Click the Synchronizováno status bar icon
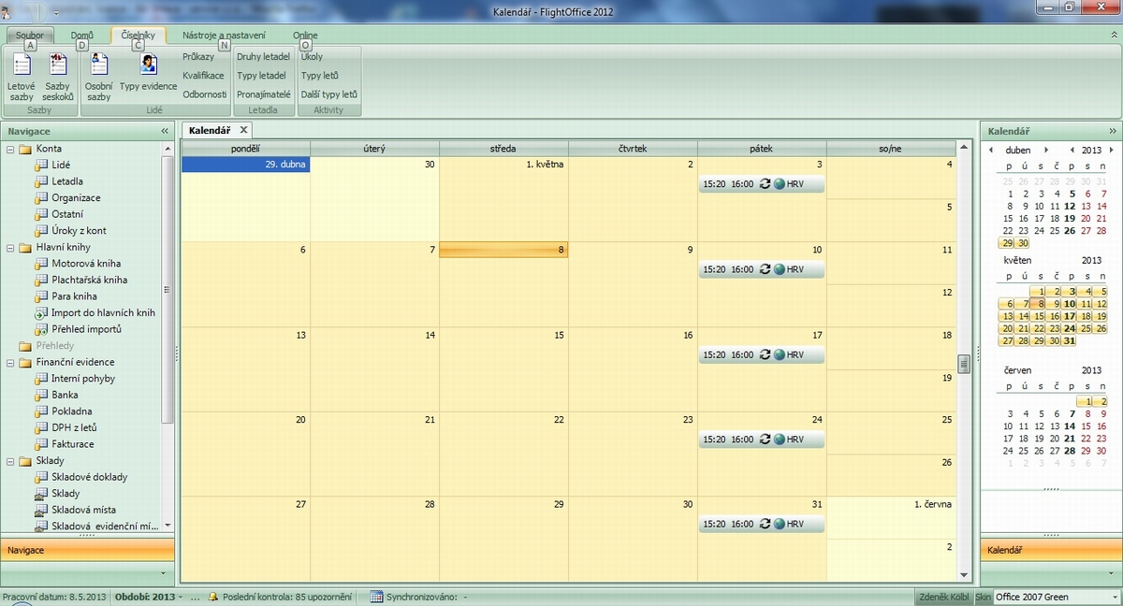The width and height of the screenshot is (1123, 606). coord(375,597)
